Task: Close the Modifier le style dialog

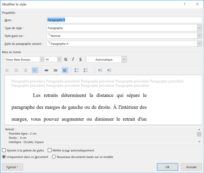Action: pyautogui.click(x=197, y=4)
